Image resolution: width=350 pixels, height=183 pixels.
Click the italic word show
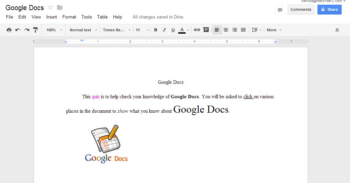point(123,111)
